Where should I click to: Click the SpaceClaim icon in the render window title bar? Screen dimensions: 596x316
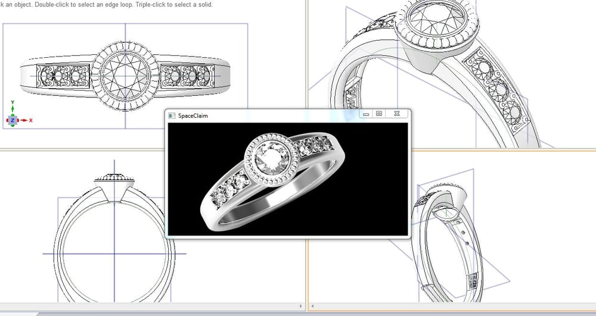(172, 114)
